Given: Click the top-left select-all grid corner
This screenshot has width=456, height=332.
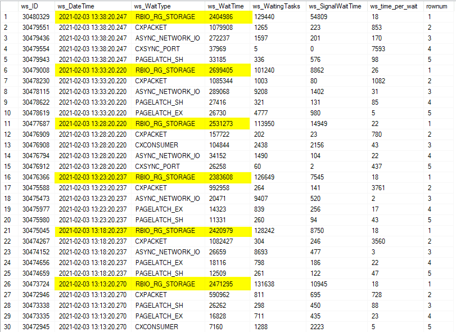Looking at the screenshot, I should click(x=9, y=6).
